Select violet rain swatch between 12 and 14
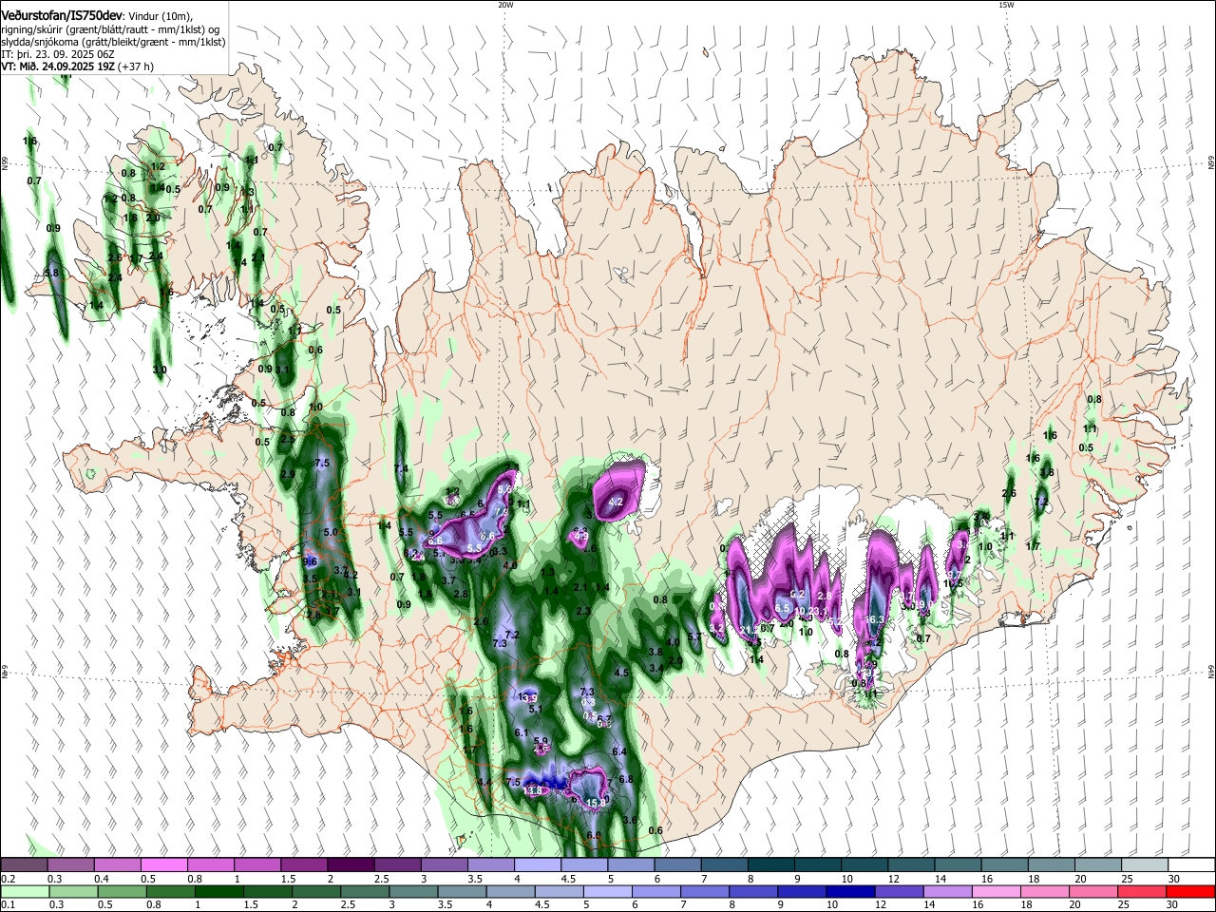The height and width of the screenshot is (912, 1216). click(x=897, y=891)
